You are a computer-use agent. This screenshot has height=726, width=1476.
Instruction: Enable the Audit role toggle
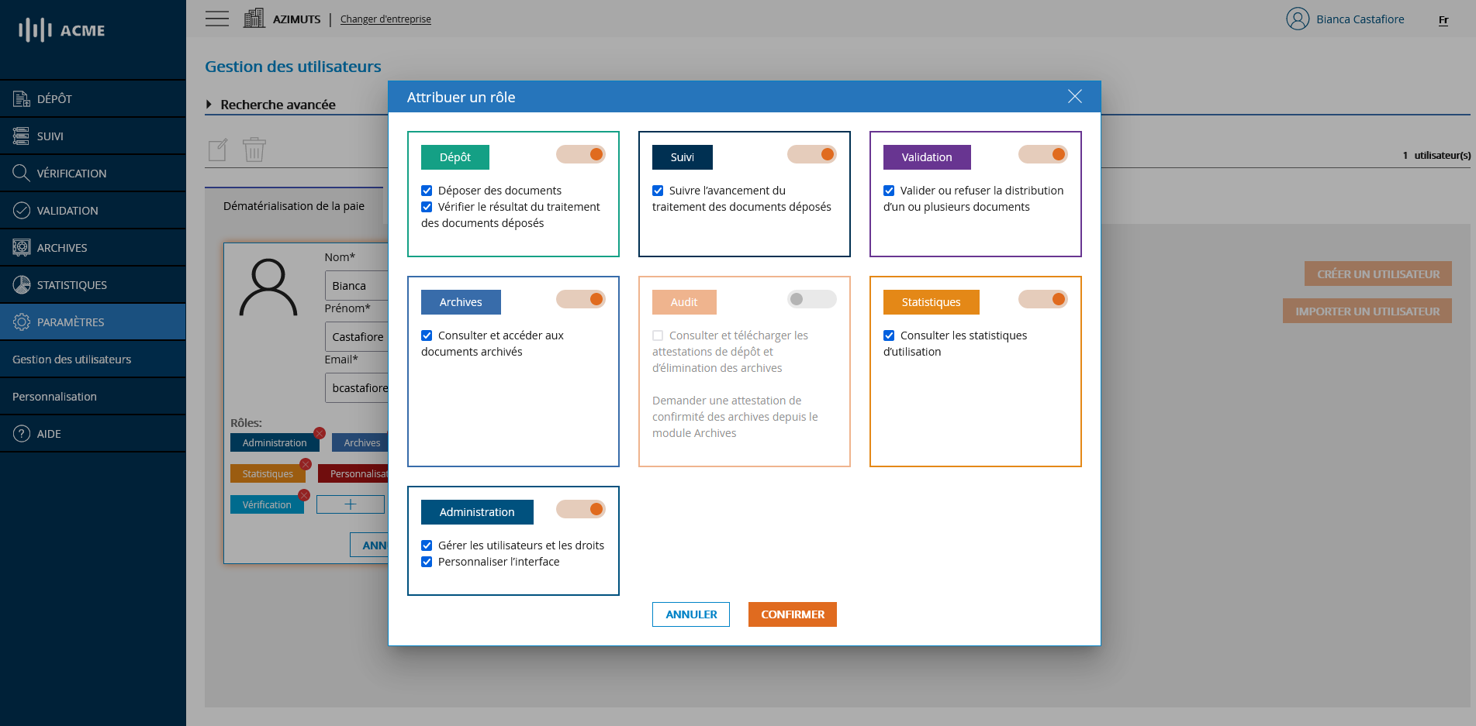tap(811, 299)
